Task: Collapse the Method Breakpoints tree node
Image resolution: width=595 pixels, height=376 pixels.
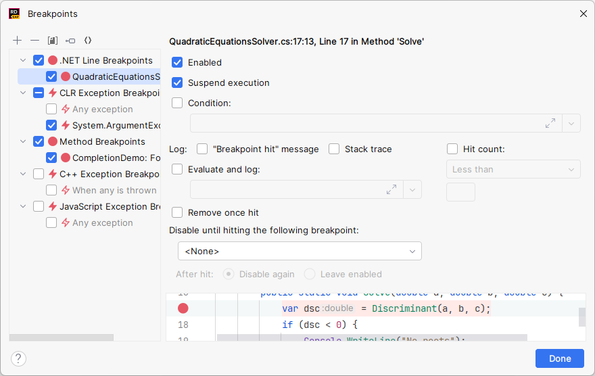Action: tap(24, 141)
